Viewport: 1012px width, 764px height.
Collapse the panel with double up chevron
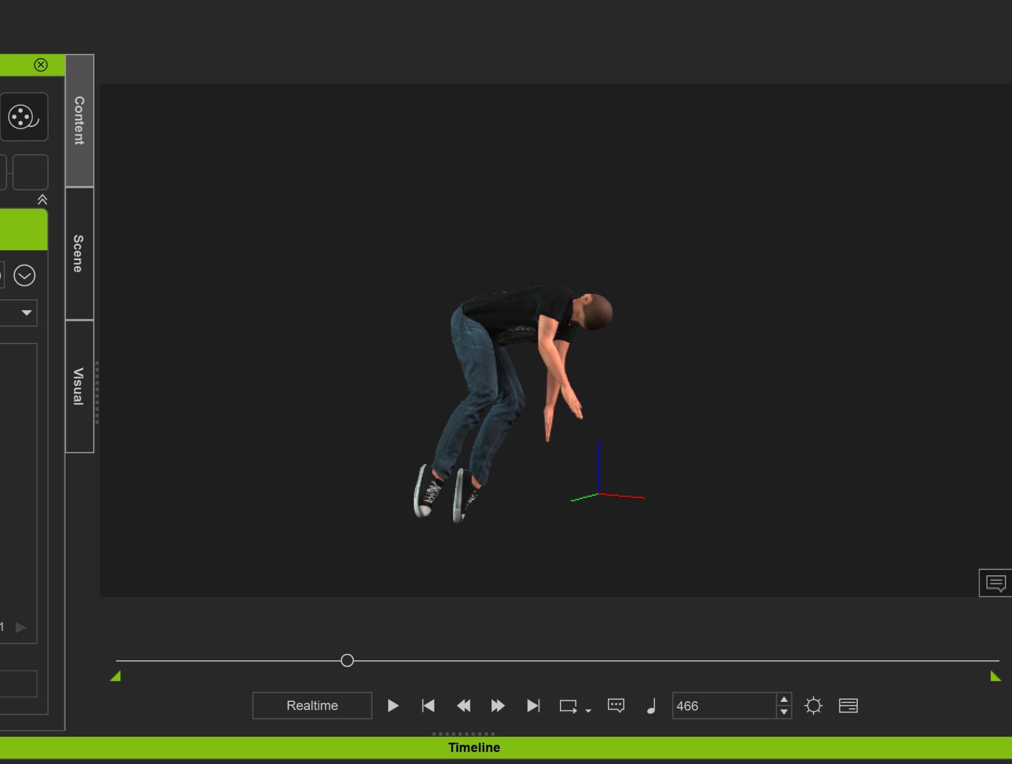coord(43,200)
